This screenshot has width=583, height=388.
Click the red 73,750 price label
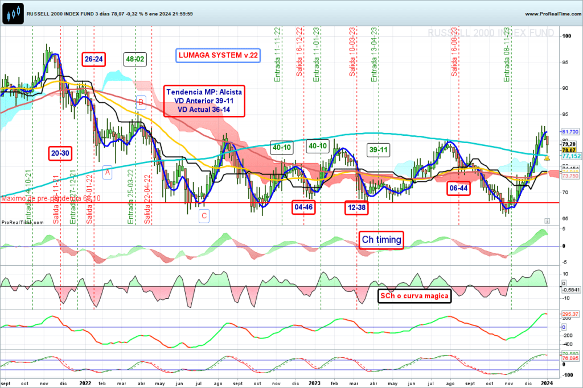(x=570, y=176)
